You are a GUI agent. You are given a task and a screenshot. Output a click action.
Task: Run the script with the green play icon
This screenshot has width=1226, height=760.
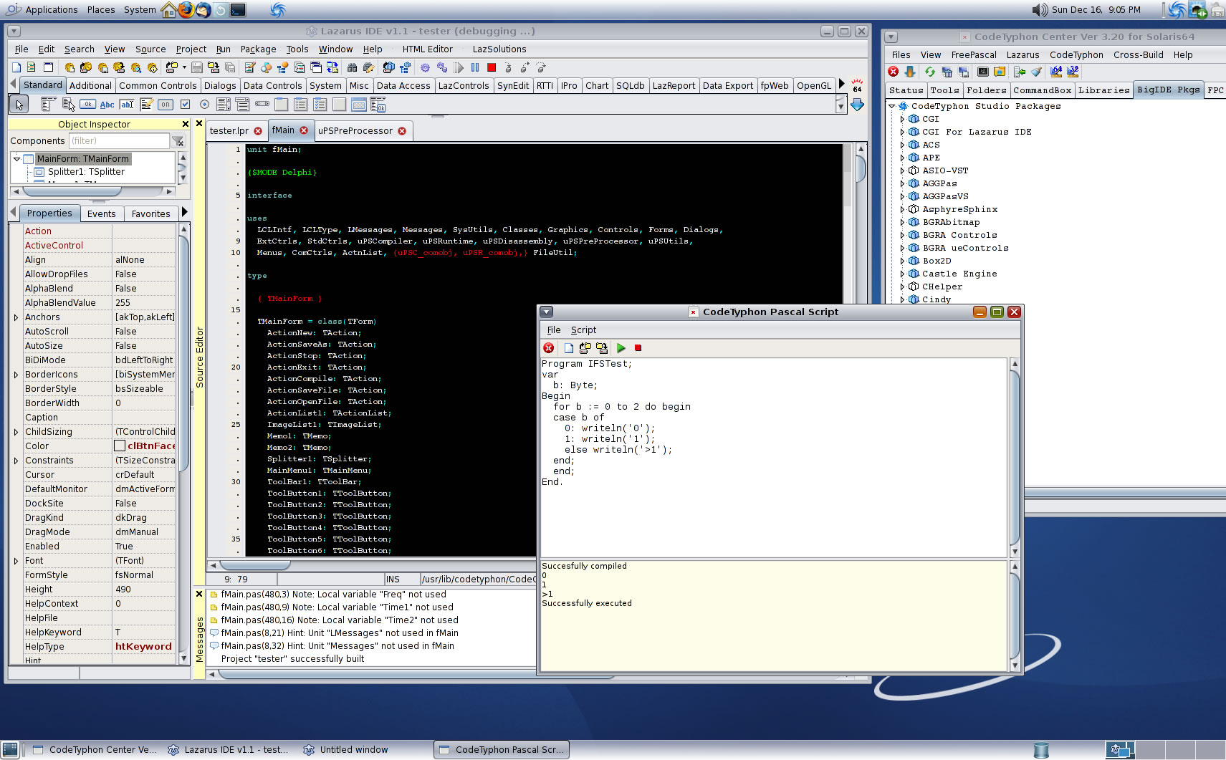coord(621,348)
